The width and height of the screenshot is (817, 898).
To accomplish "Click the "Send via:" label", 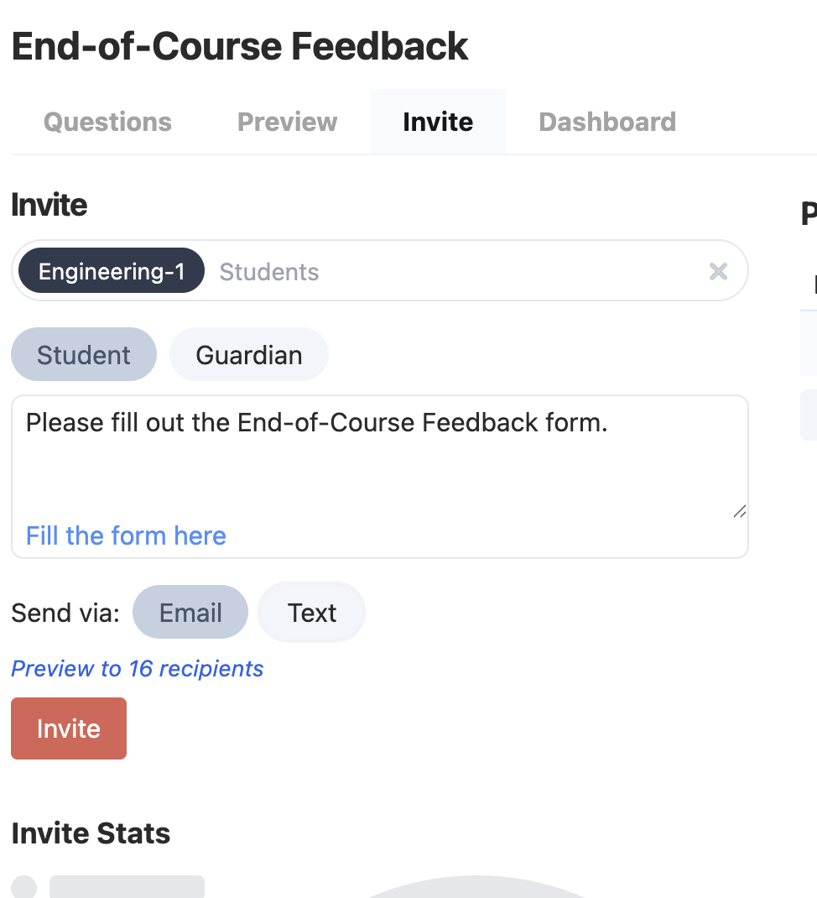I will click(x=65, y=613).
